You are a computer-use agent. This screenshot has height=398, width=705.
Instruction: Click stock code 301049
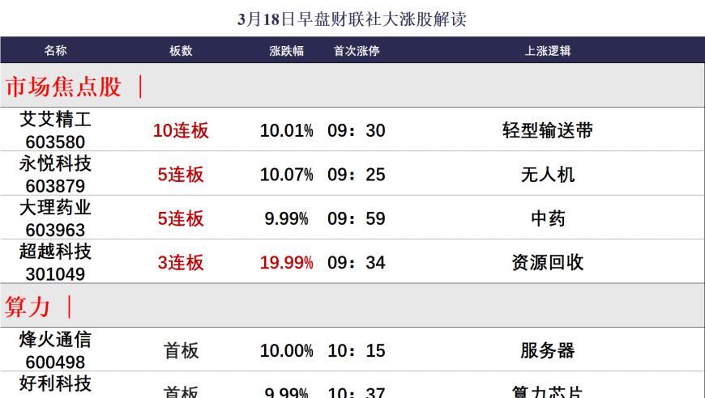[x=55, y=273]
